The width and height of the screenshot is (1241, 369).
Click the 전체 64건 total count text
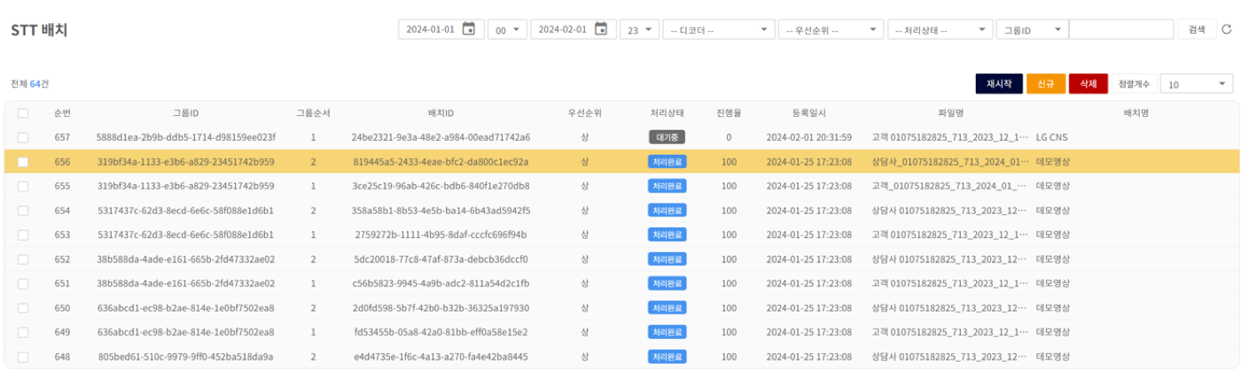pos(29,84)
